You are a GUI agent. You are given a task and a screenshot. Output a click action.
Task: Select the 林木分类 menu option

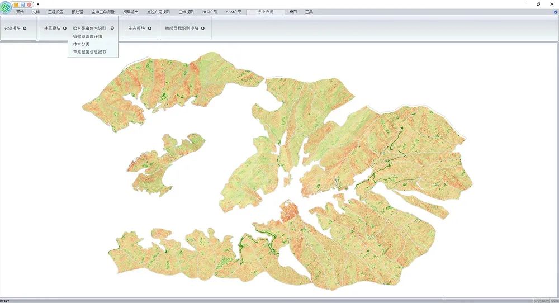coord(81,44)
